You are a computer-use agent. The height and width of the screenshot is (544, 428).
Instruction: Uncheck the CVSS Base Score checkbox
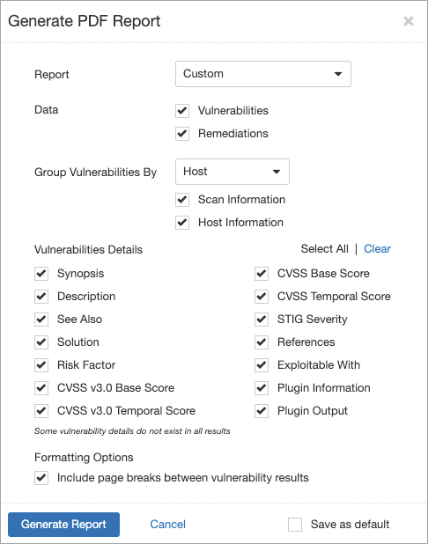click(262, 274)
